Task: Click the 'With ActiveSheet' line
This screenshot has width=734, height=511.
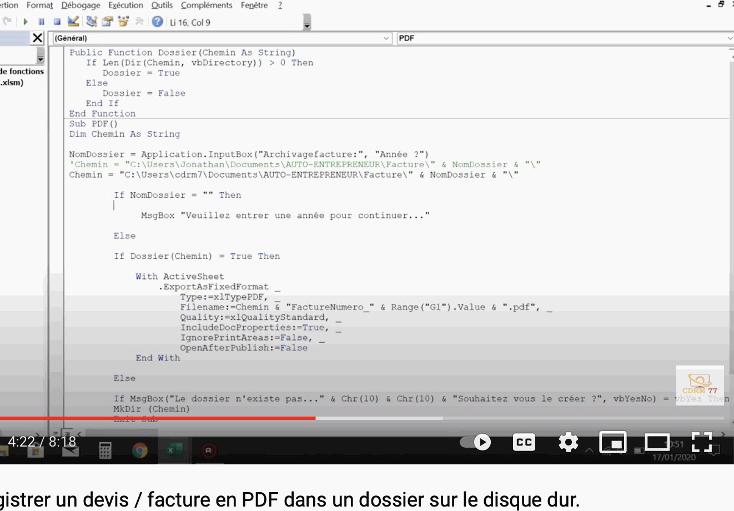Action: click(180, 277)
